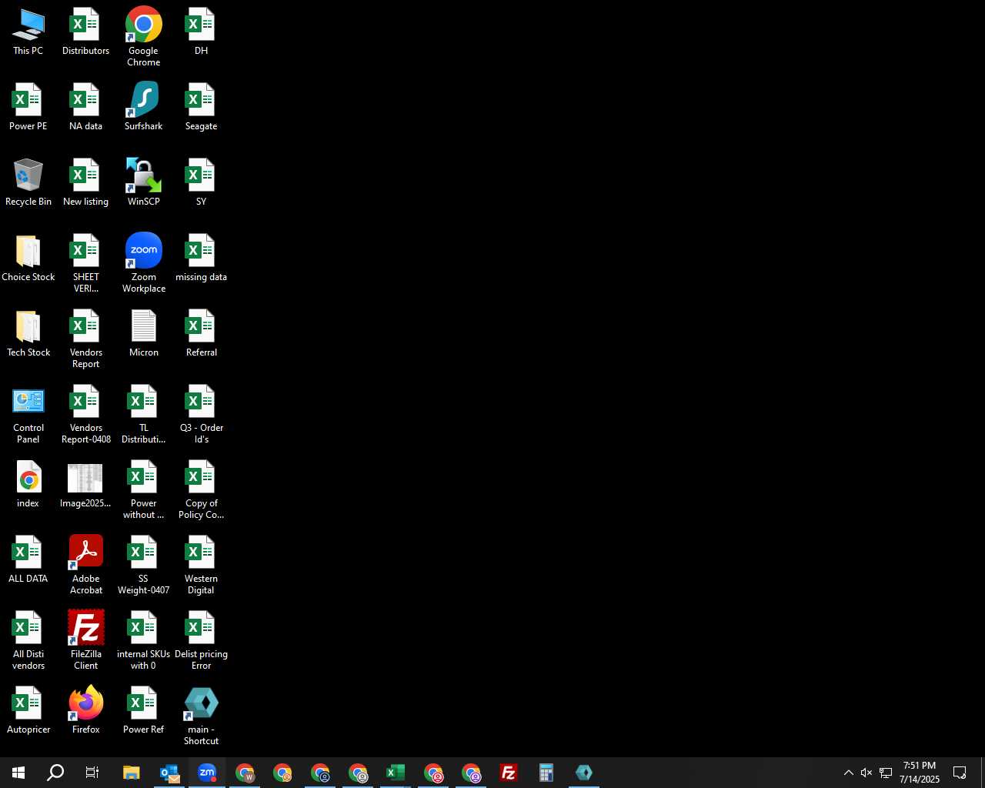Image resolution: width=985 pixels, height=788 pixels.
Task: Open network settings from the tray
Action: tap(886, 773)
